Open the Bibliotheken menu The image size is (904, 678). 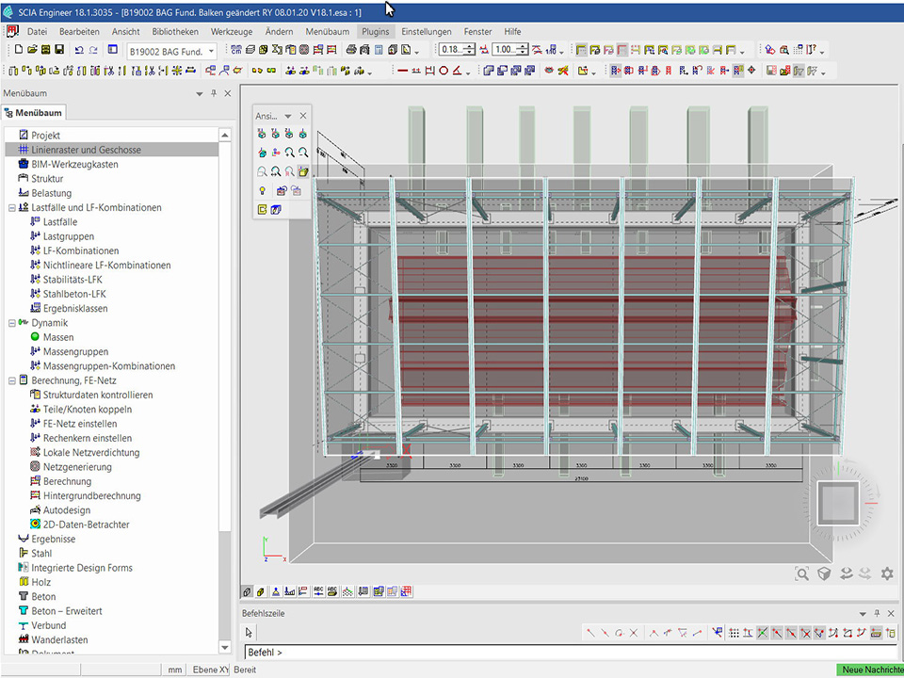tap(175, 31)
